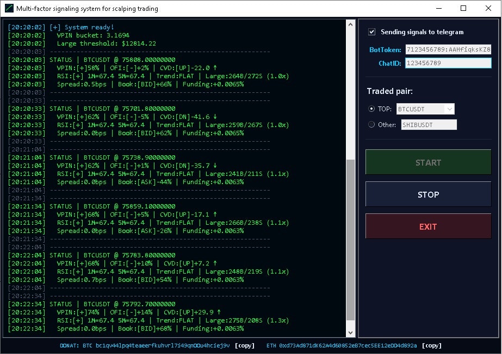Minimize the application window
The height and width of the screenshot is (354, 502).
click(x=439, y=8)
